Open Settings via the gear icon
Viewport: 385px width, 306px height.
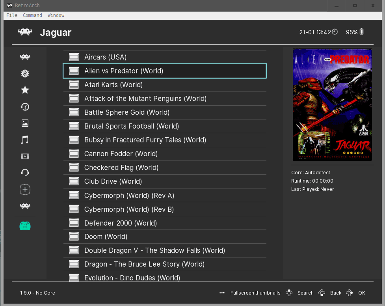click(x=25, y=73)
